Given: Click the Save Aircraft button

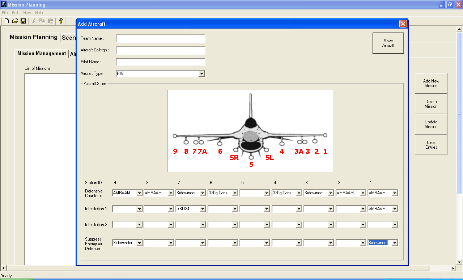Looking at the screenshot, I should click(x=388, y=43).
